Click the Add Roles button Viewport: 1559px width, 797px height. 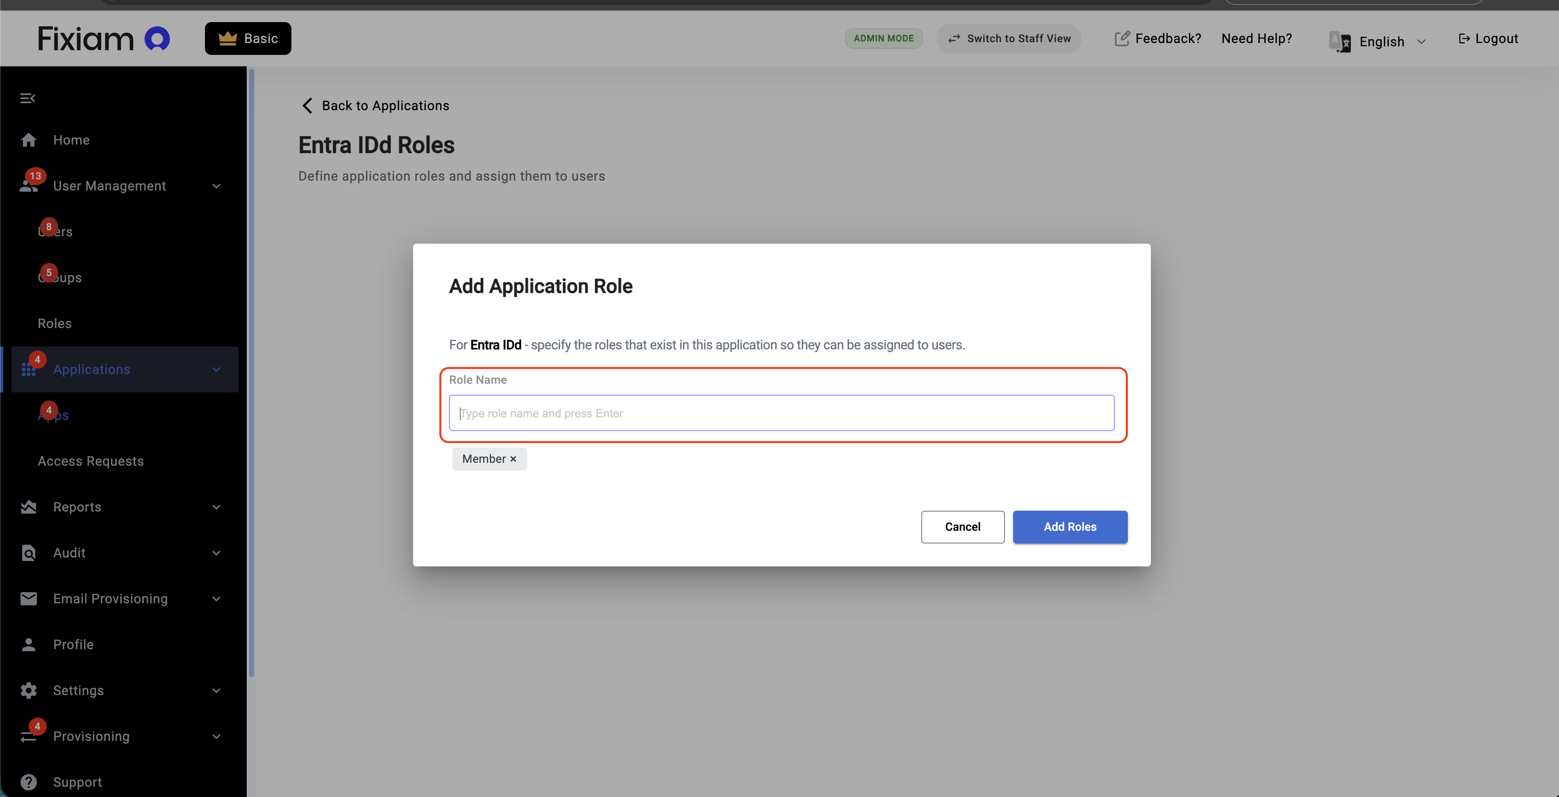[x=1069, y=527]
